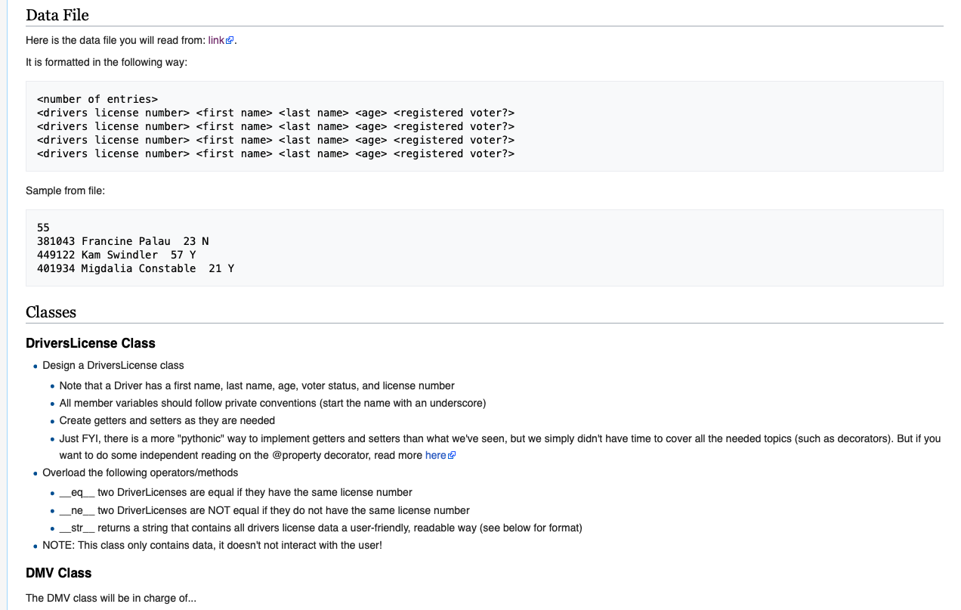Click the entry for Kam Swindler
This screenshot has height=610, width=961.
coord(116,255)
